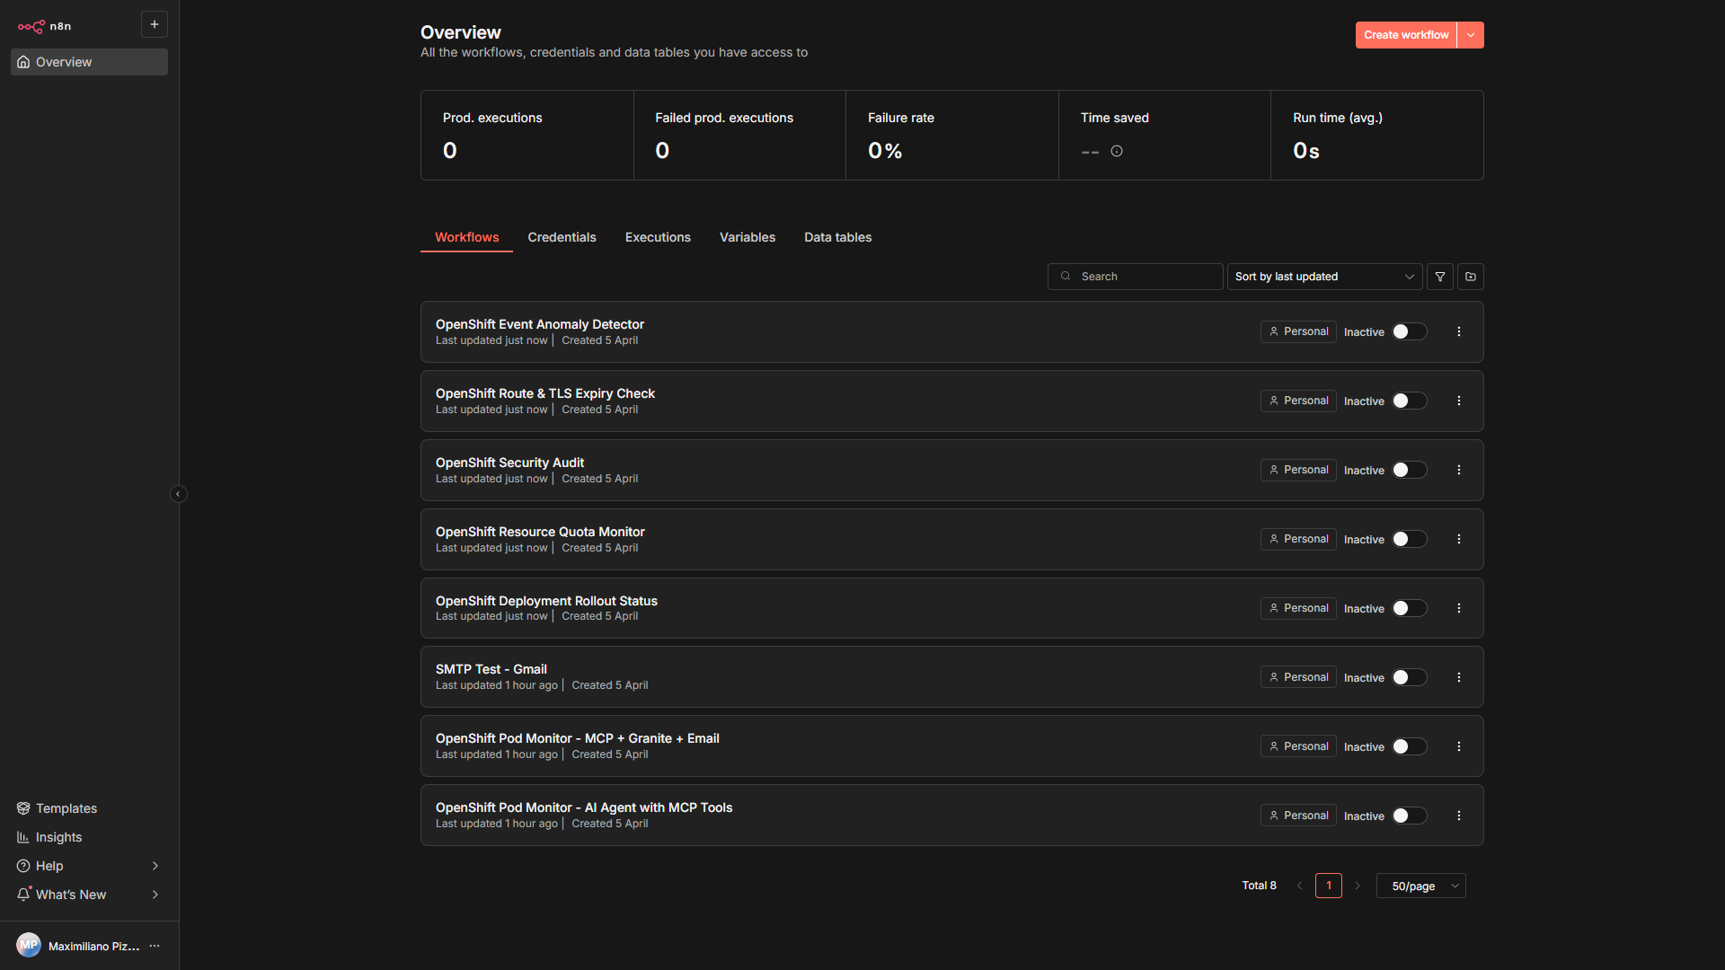Open the options menu for OpenShift Security Audit workflow
Viewport: 1725px width, 970px height.
coord(1458,469)
